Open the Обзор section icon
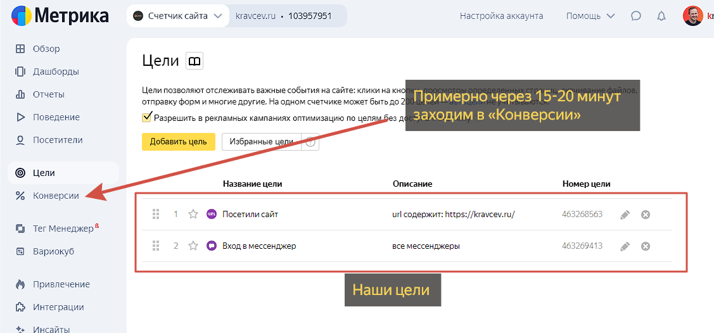This screenshot has height=333, width=714. tap(20, 49)
